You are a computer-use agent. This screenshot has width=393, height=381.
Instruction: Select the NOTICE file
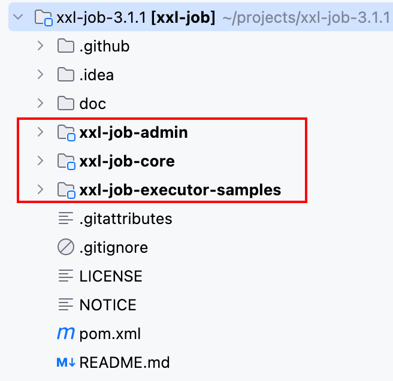(108, 305)
